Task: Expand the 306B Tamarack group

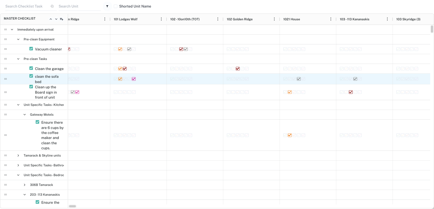Action: [24, 185]
